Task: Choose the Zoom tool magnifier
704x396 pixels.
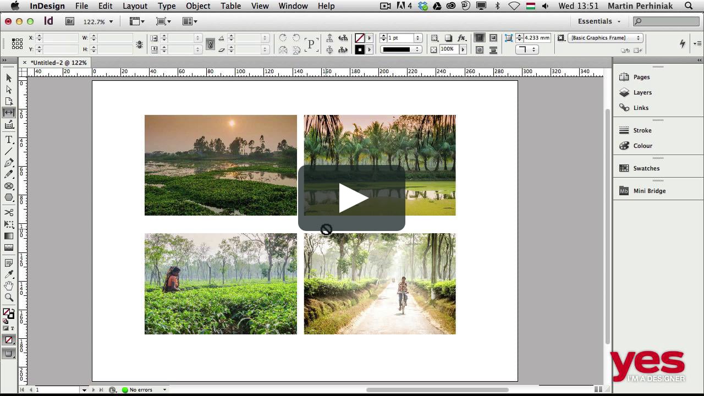Action: 9,298
